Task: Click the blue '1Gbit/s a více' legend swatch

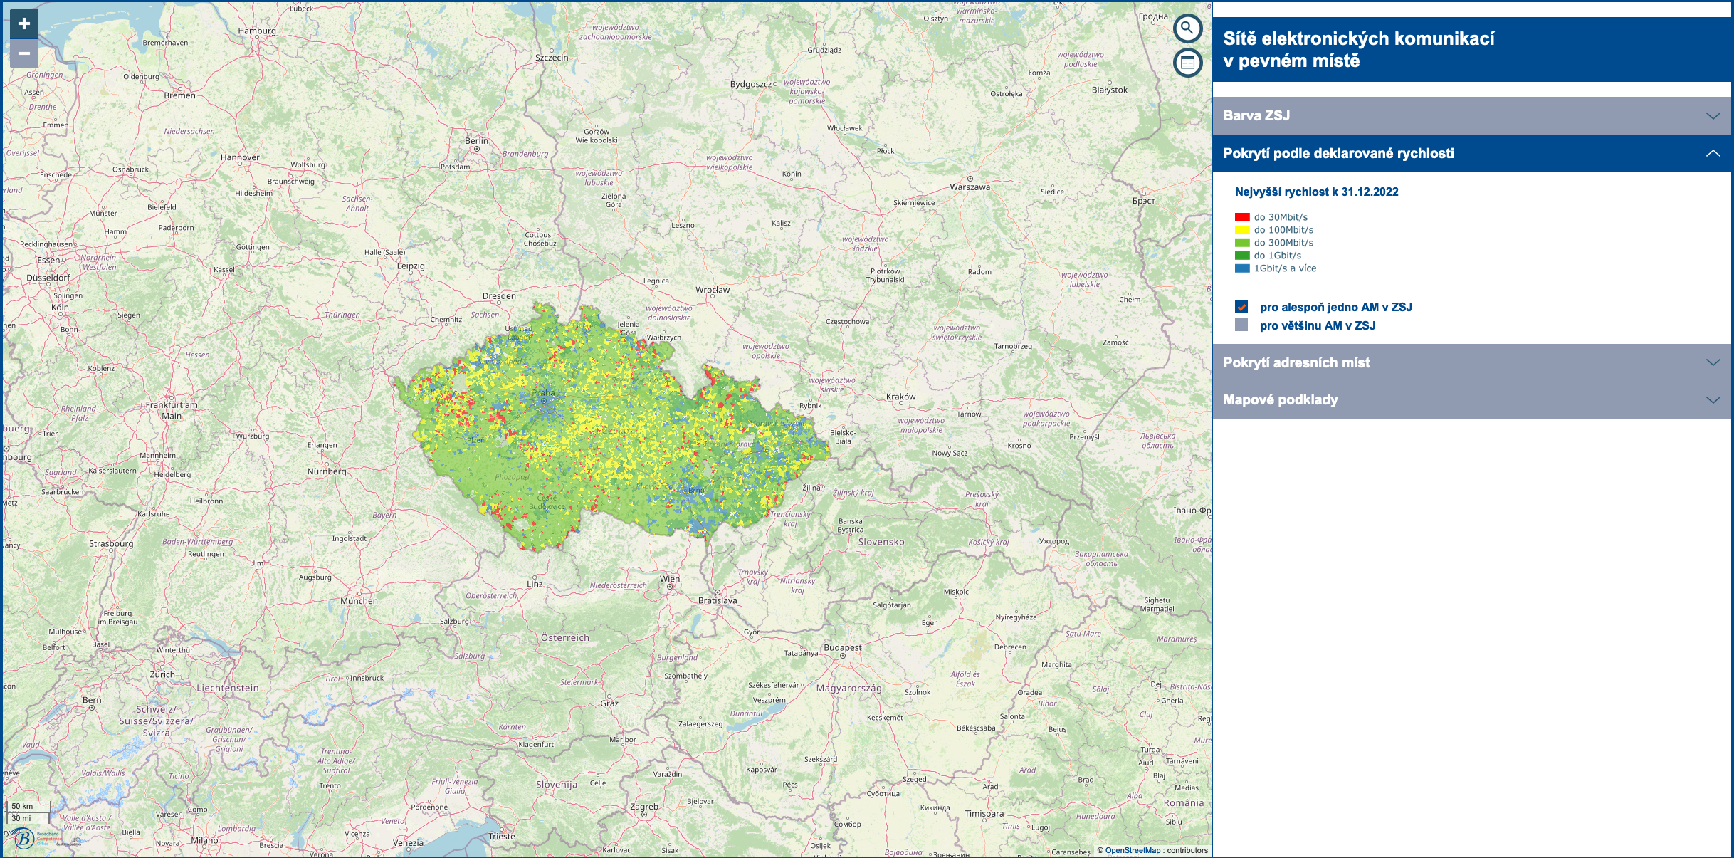Action: point(1242,268)
